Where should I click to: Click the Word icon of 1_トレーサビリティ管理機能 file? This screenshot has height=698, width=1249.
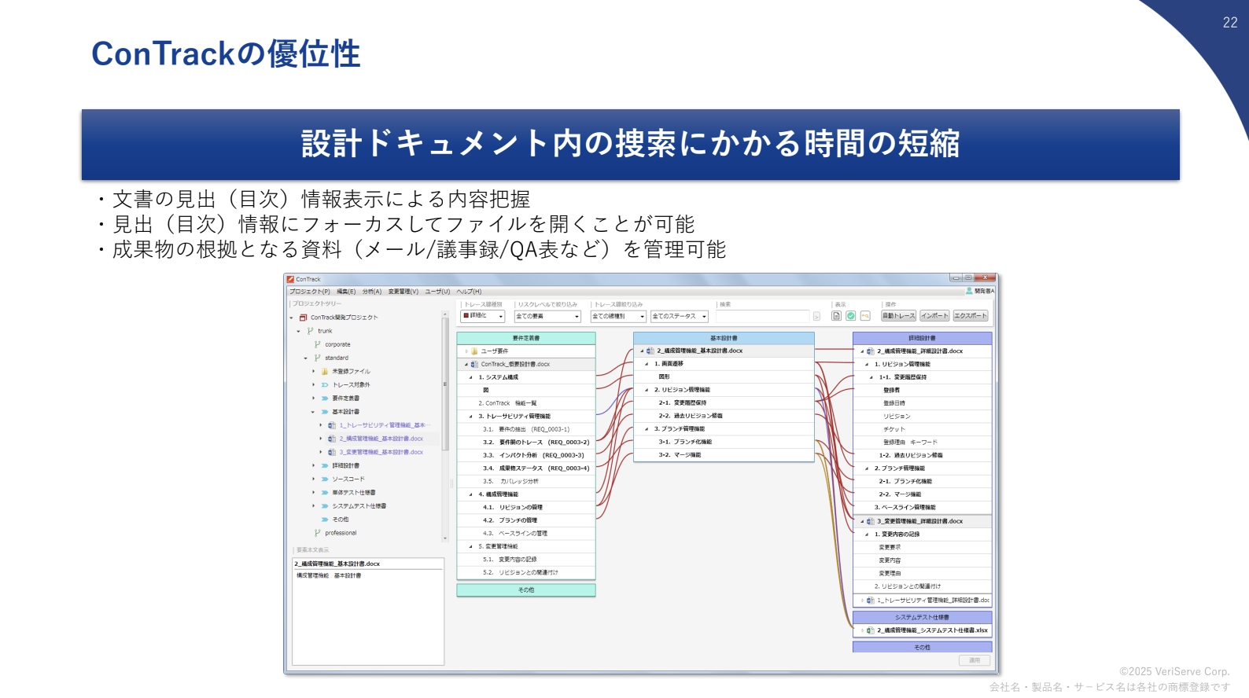[x=332, y=425]
